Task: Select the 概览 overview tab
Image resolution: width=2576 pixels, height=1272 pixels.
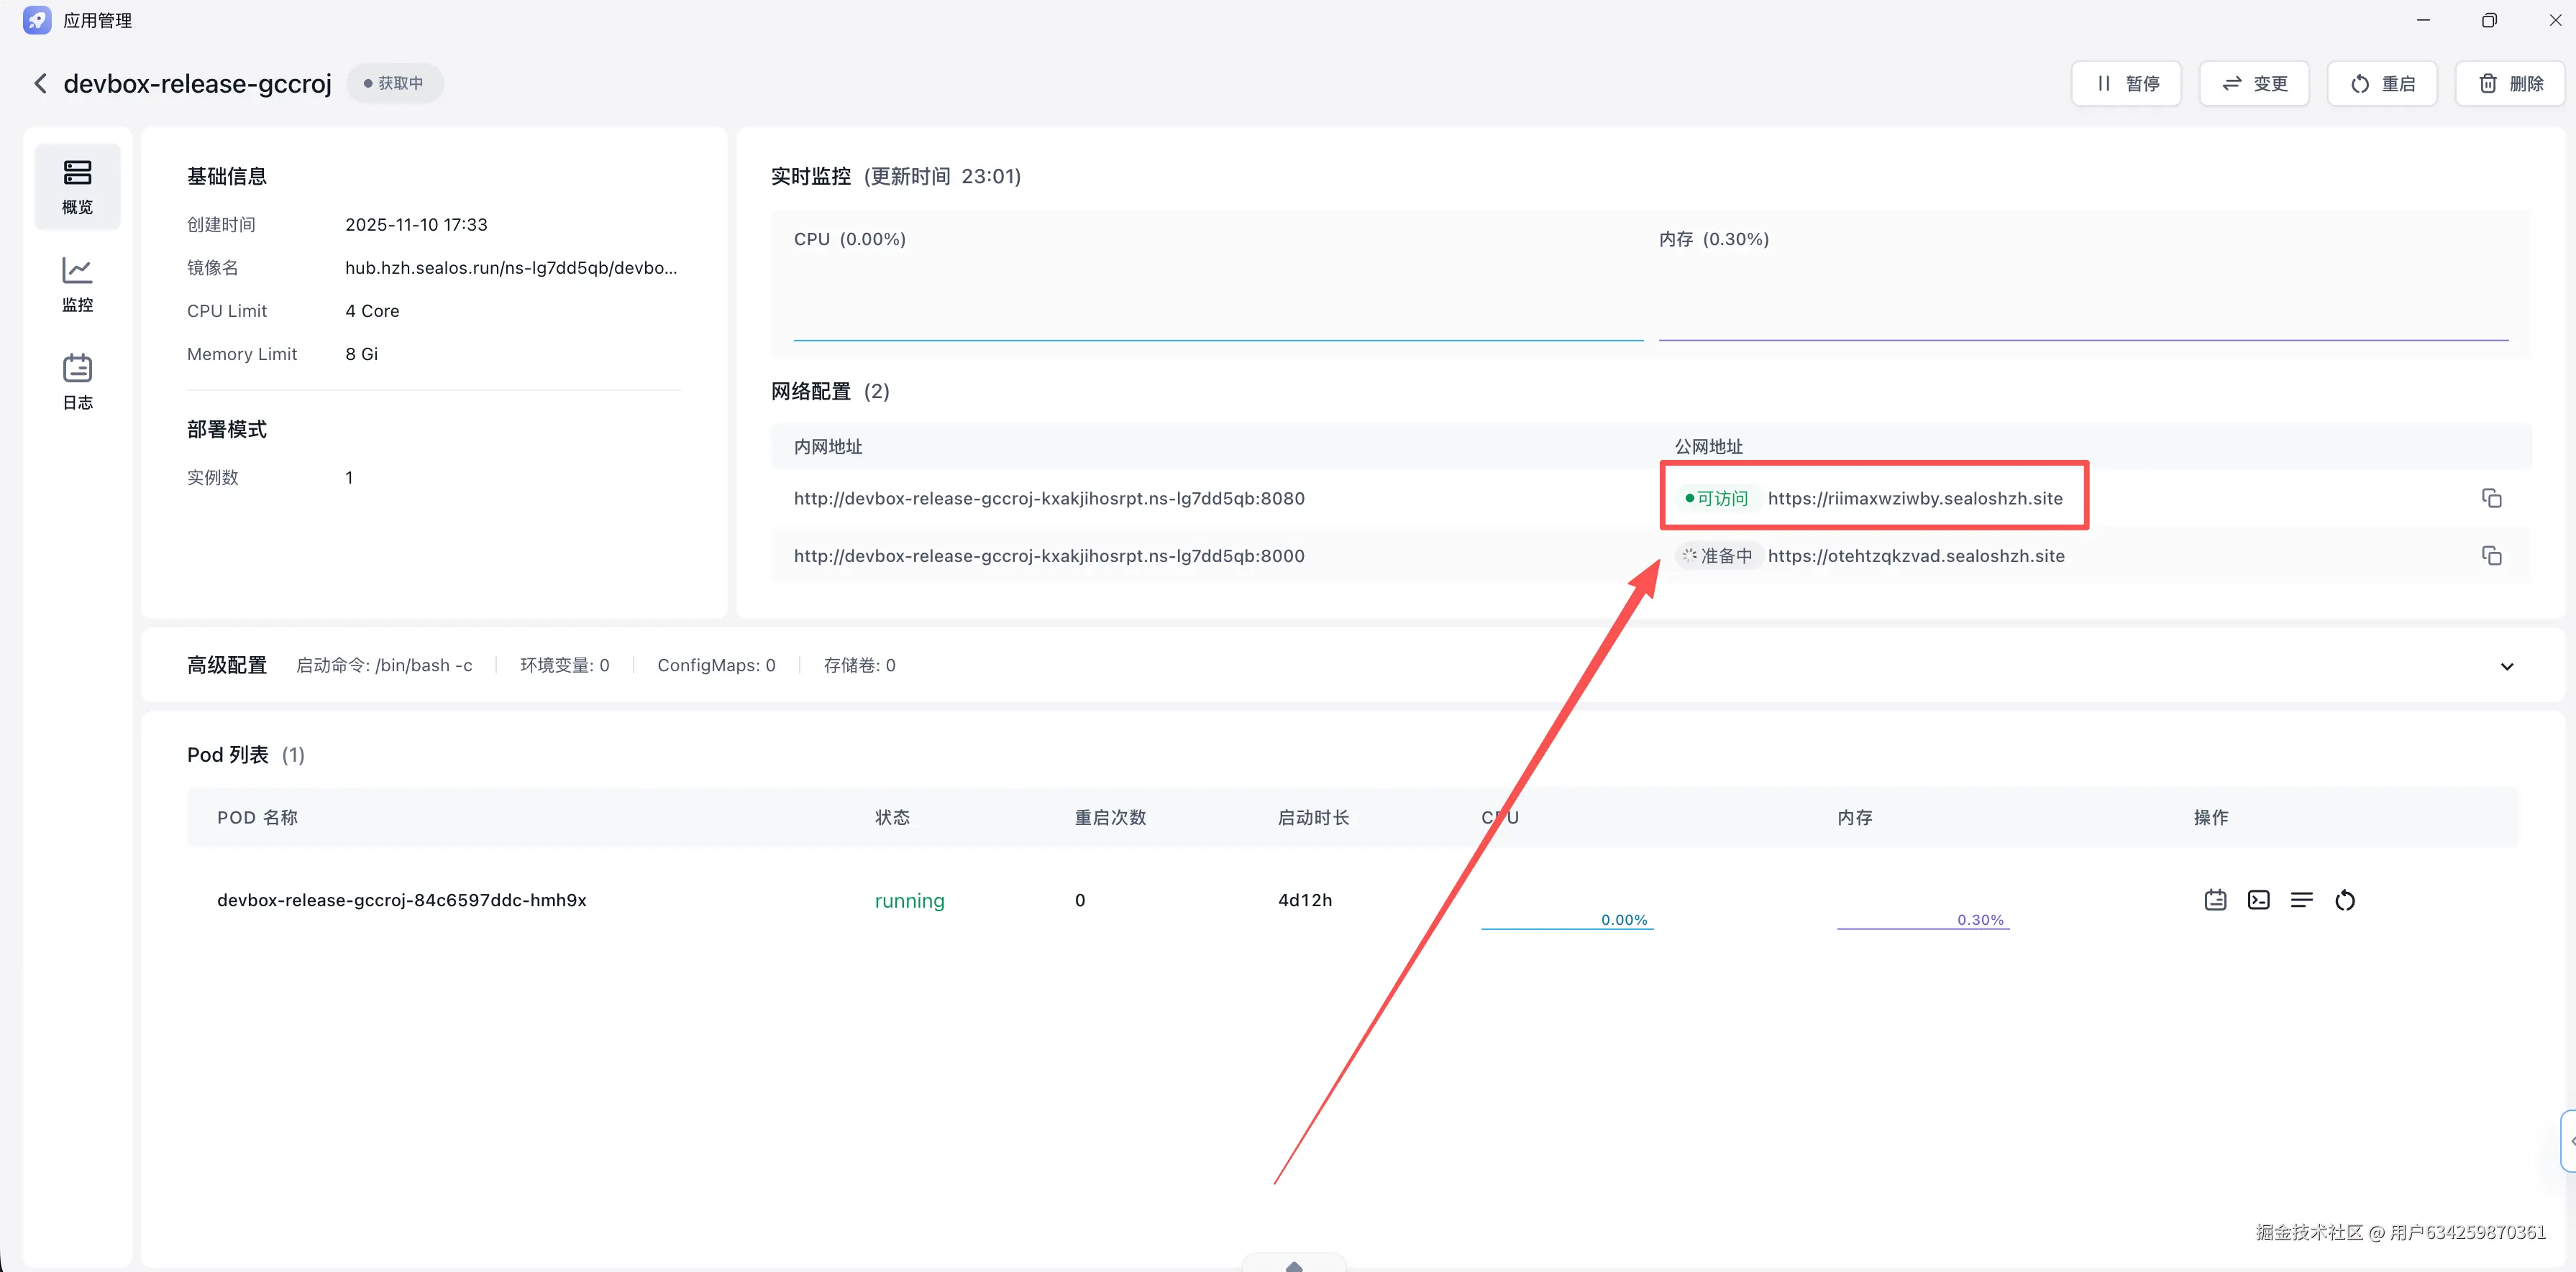Action: click(77, 186)
